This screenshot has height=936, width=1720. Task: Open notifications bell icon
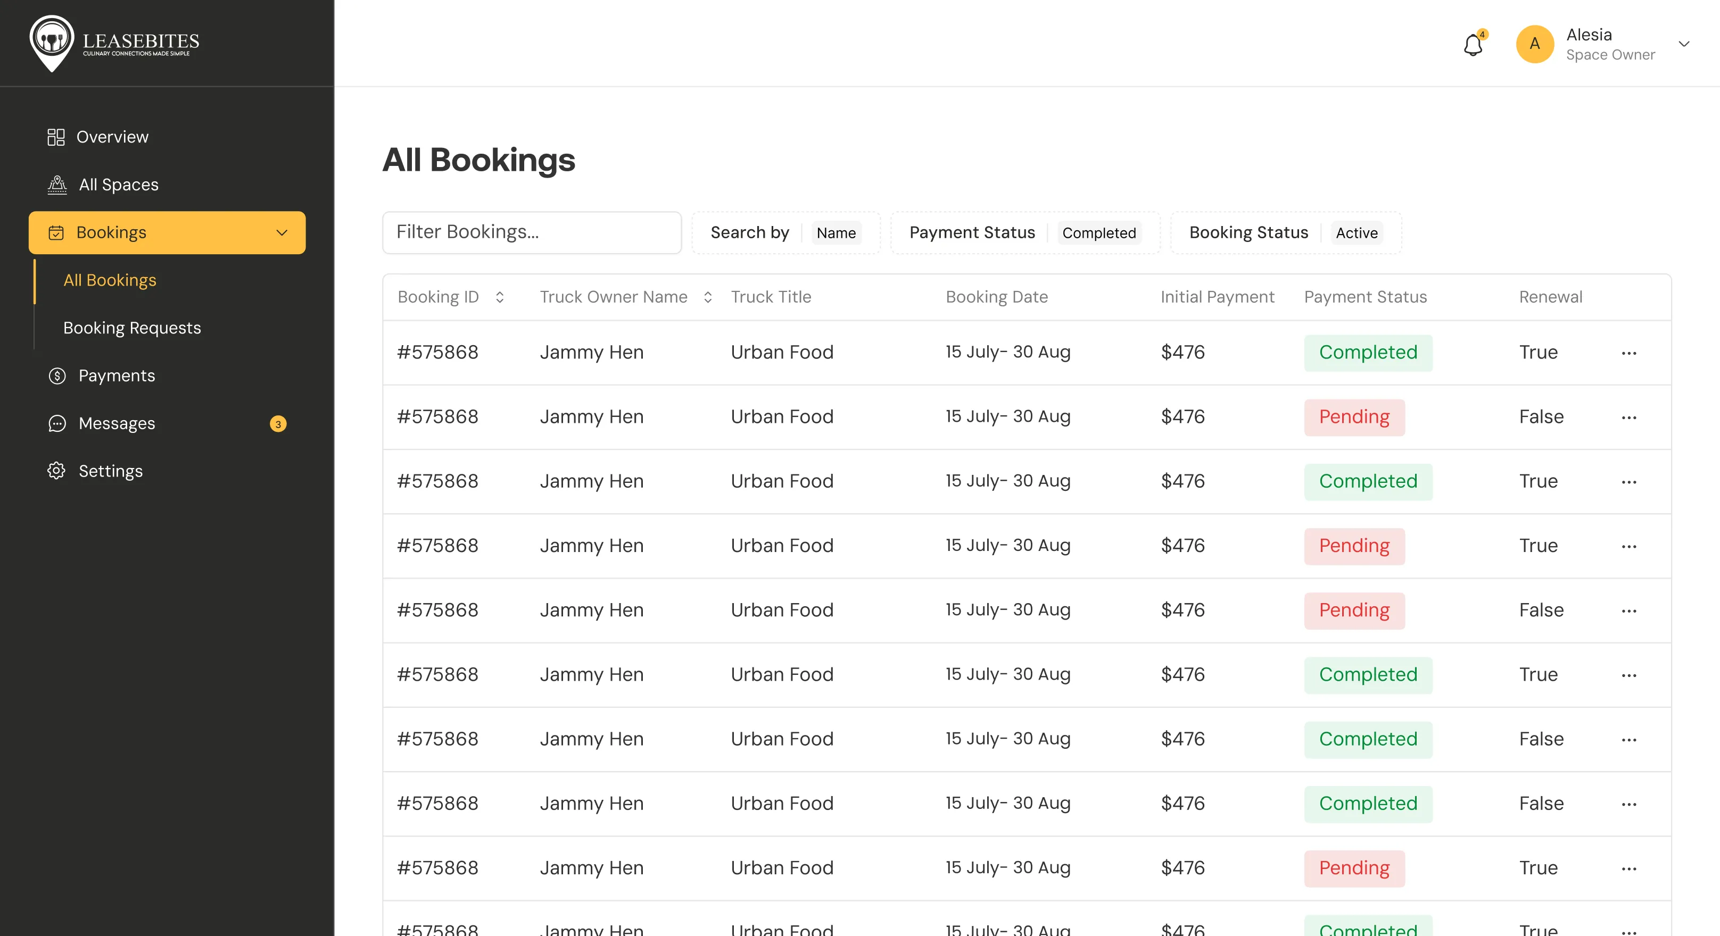(1473, 45)
